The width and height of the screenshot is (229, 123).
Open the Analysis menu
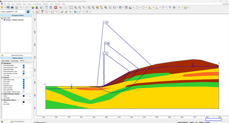coord(19,4)
